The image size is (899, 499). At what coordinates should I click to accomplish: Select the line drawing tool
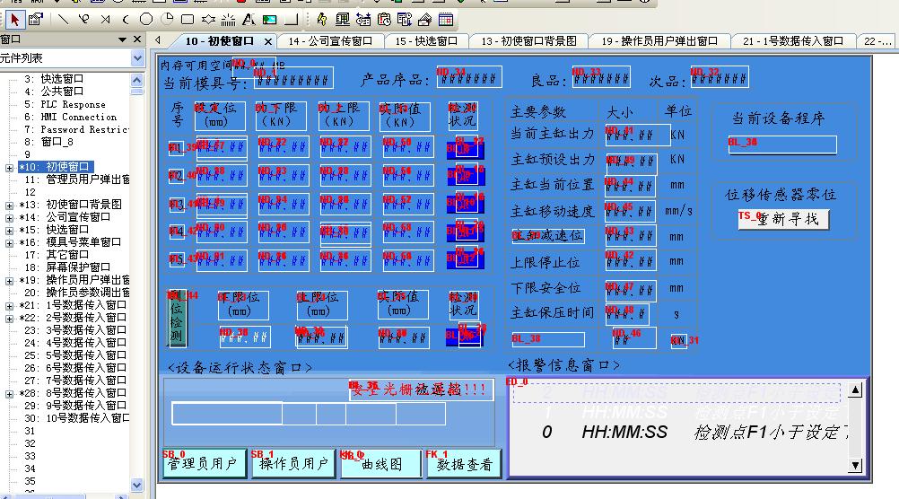pyautogui.click(x=63, y=19)
